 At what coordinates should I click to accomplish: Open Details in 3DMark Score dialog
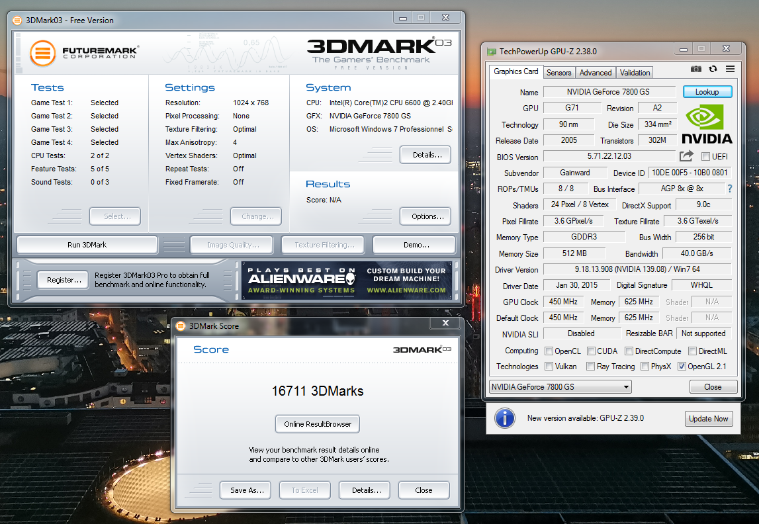[365, 490]
